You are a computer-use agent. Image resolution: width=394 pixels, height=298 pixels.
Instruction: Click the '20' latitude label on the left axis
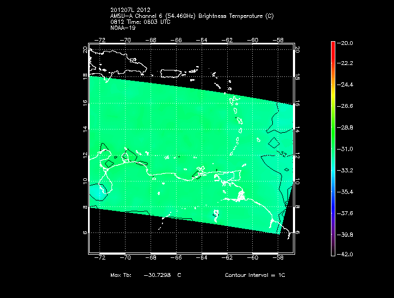[x=85, y=50]
